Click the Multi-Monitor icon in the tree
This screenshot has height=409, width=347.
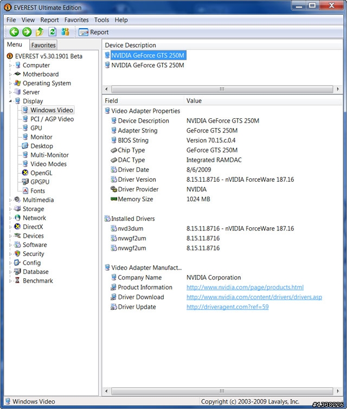coord(25,155)
